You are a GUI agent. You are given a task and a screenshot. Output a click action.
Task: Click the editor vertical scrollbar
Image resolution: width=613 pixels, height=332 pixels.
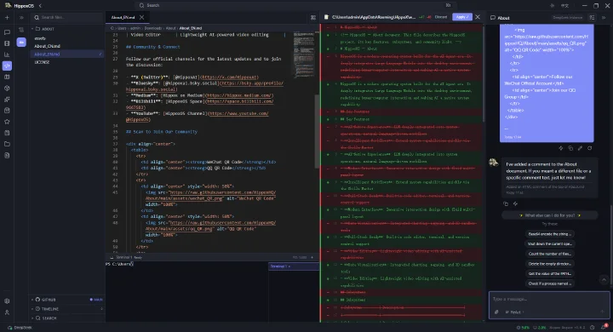click(317, 131)
